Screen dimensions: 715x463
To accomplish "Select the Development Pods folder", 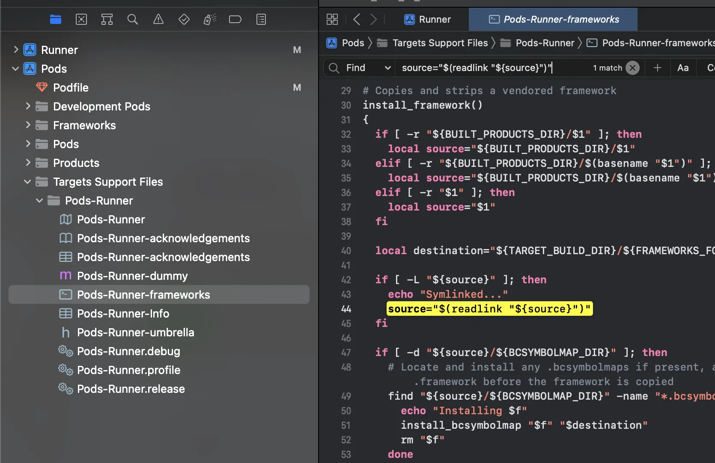I will [x=159, y=106].
